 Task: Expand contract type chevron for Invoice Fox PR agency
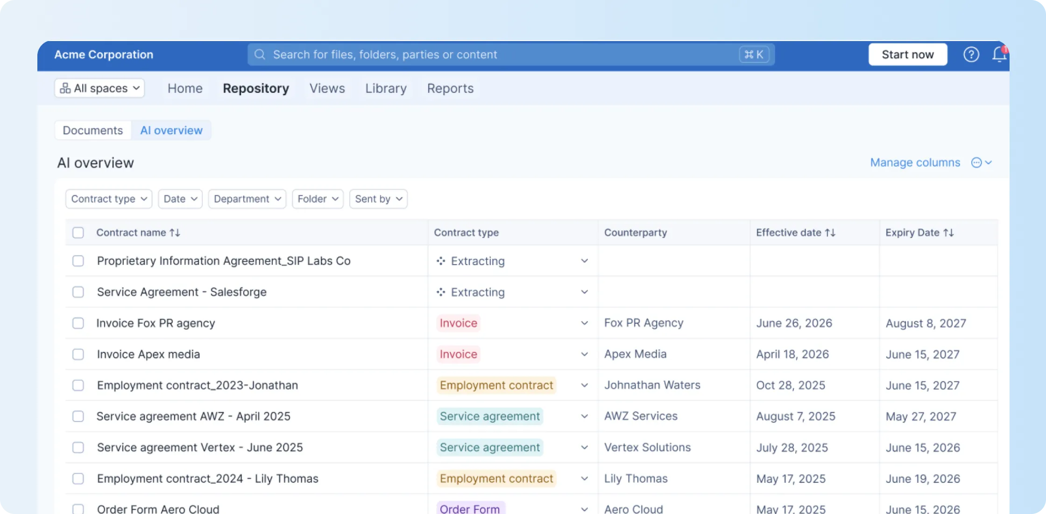coord(584,323)
